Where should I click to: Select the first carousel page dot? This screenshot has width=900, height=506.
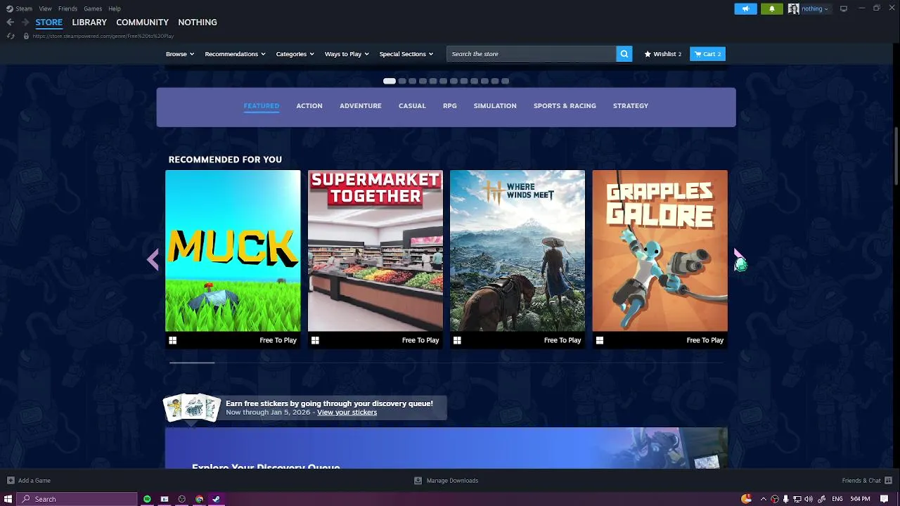coord(389,81)
